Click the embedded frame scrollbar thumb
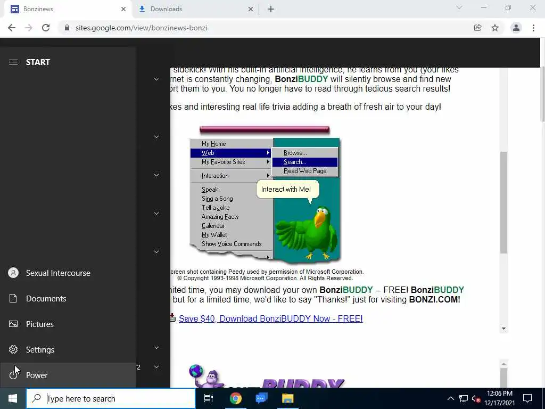Viewport: 545px width, 409px height. point(503,202)
